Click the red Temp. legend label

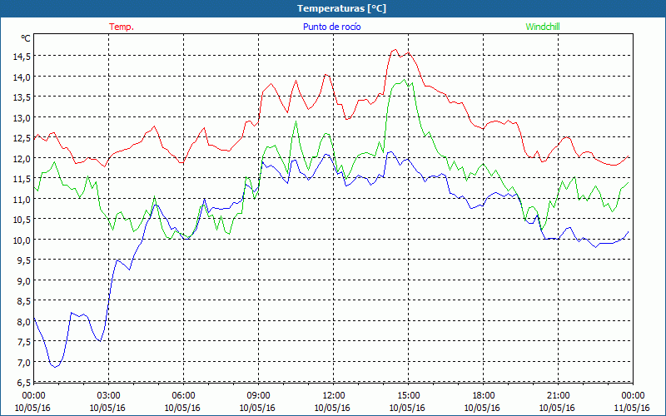(x=122, y=27)
